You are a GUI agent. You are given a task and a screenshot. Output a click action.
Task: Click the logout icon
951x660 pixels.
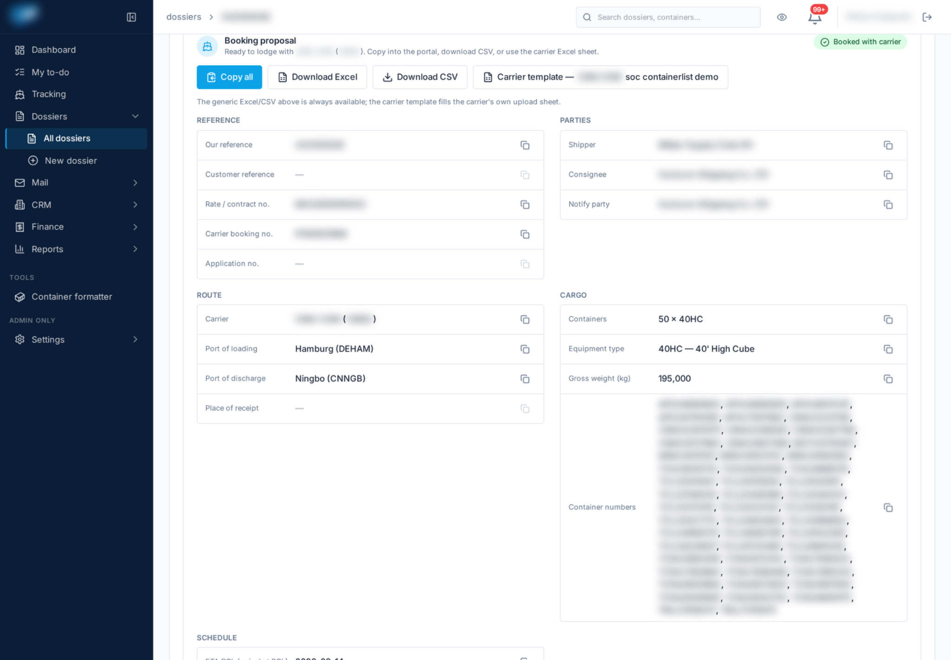(927, 17)
